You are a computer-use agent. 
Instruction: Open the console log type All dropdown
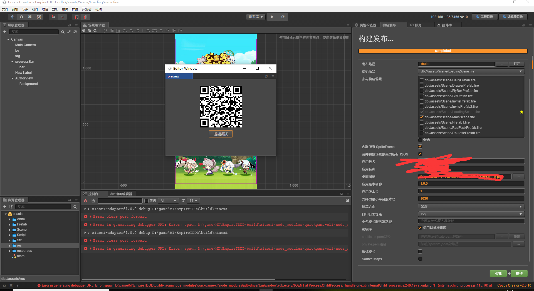click(x=168, y=201)
